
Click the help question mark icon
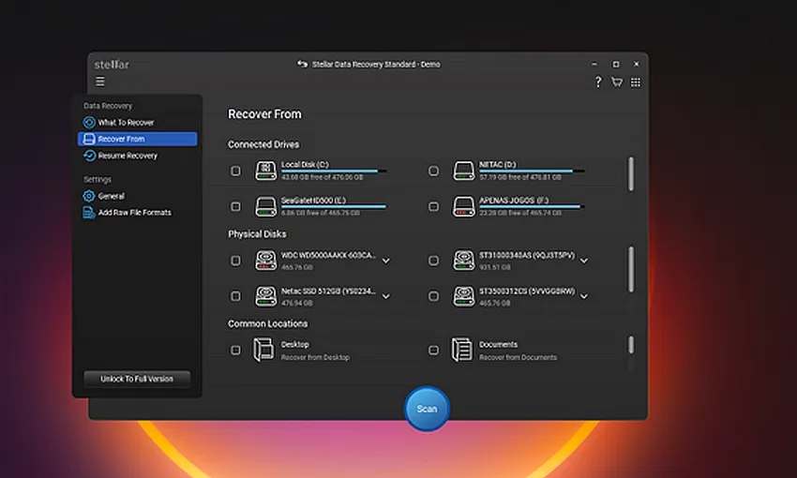tap(598, 82)
